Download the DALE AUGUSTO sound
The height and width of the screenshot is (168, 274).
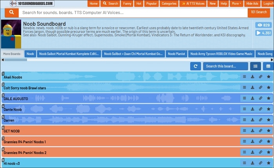(x=252, y=98)
